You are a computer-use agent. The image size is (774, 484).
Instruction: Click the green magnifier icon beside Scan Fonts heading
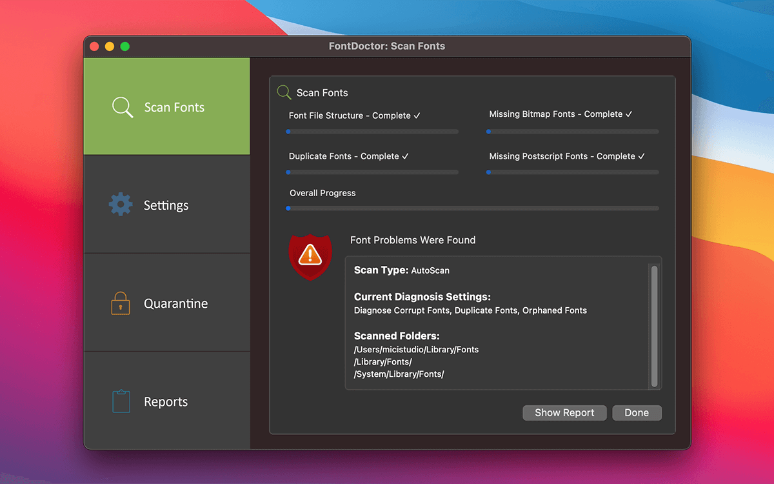point(284,92)
